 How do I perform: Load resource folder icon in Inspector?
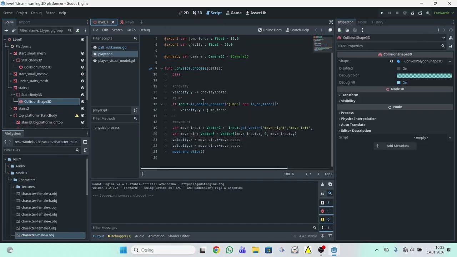pyautogui.click(x=347, y=30)
